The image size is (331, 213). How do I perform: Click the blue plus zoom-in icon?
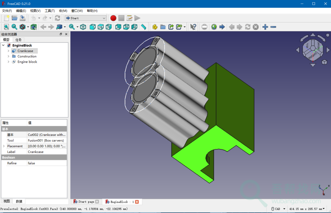[265, 27]
